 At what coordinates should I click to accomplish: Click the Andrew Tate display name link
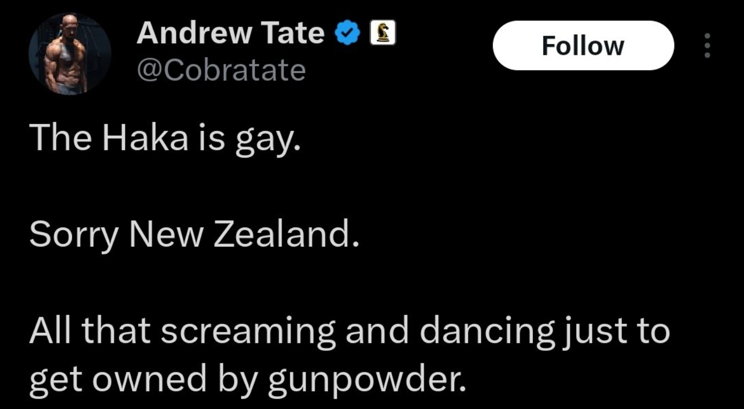tap(230, 32)
